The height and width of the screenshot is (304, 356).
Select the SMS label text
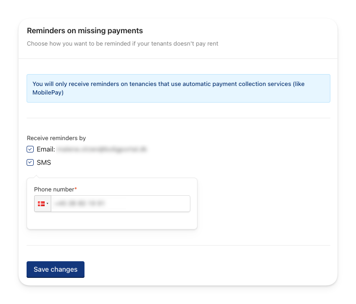coord(44,162)
